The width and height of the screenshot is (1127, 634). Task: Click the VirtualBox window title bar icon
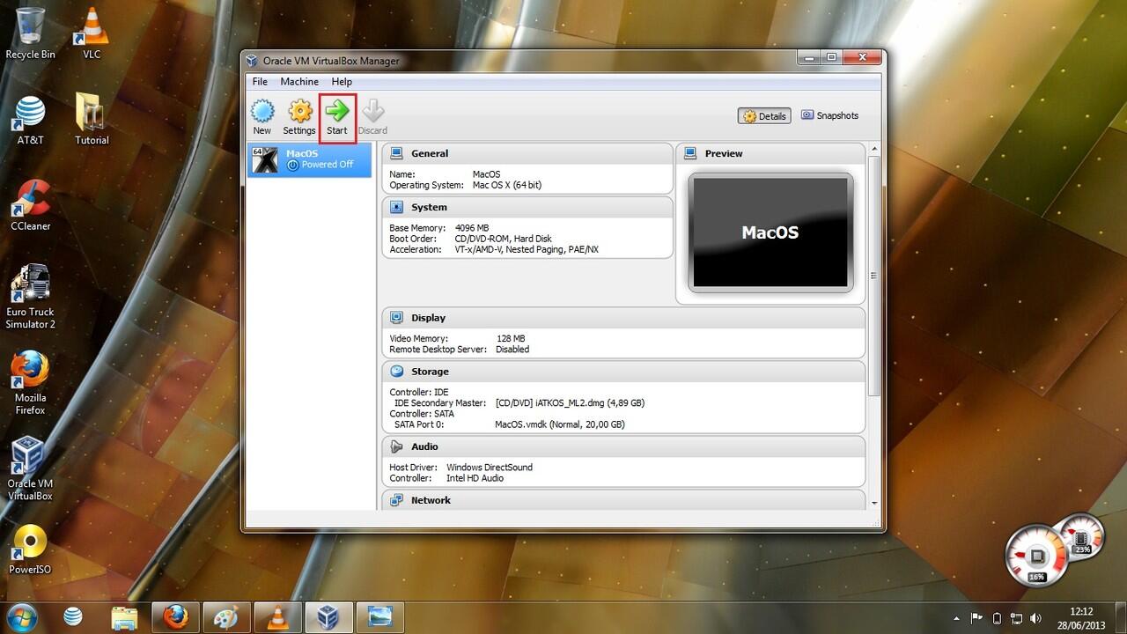pos(253,61)
